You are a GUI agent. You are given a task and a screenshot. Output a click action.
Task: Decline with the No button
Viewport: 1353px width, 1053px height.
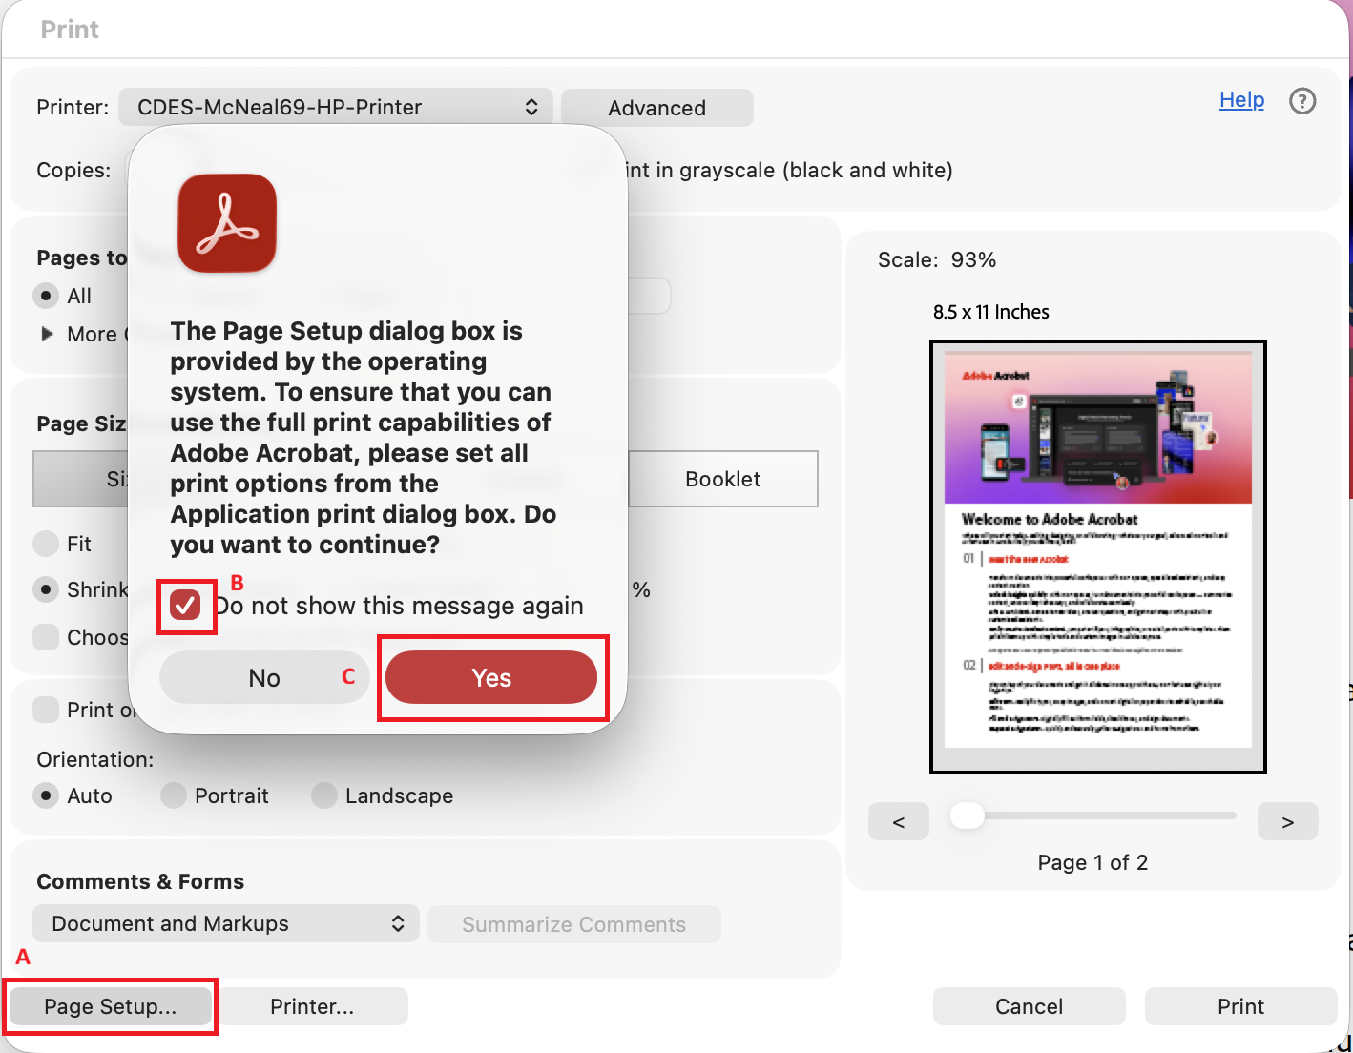[264, 677]
